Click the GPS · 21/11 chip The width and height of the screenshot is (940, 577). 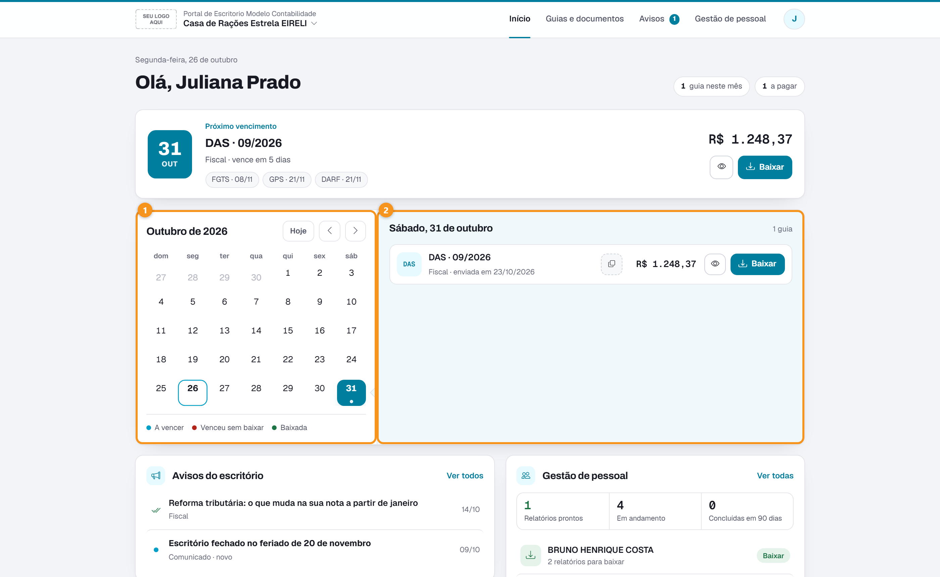point(287,179)
